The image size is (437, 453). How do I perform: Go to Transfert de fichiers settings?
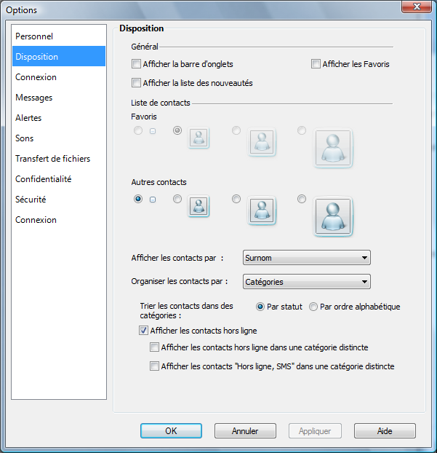click(x=53, y=159)
